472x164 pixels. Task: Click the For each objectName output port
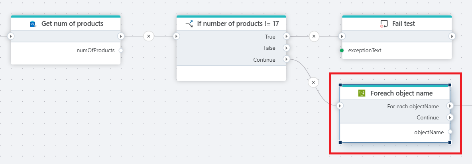[x=450, y=106]
